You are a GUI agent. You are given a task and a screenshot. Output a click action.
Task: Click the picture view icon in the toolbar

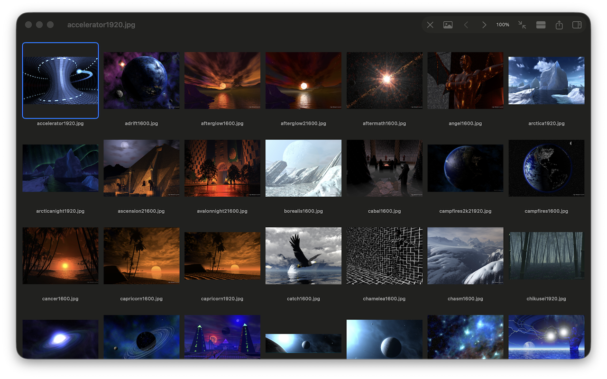[x=448, y=25]
